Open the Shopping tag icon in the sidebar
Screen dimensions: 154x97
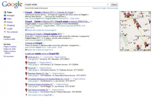(x=5, y=25)
